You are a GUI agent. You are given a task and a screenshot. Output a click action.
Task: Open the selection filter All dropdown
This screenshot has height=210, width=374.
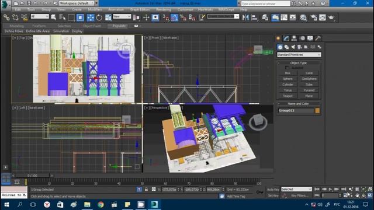[40, 16]
